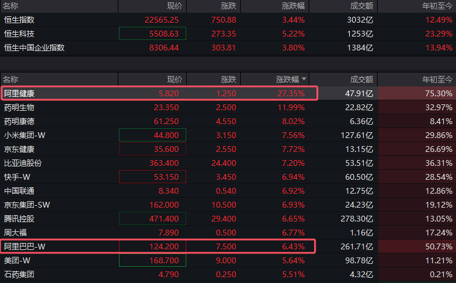Screen dimensions: 456x283
Task: Open 药明康德 stock row
Action: click(x=228, y=121)
